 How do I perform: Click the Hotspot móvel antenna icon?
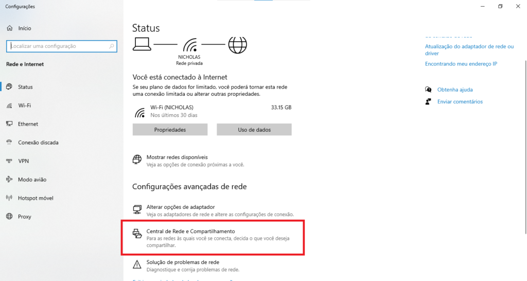[x=9, y=198]
